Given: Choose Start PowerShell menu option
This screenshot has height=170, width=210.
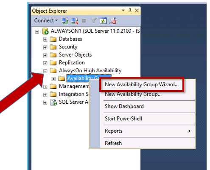Looking at the screenshot, I should 123,119.
